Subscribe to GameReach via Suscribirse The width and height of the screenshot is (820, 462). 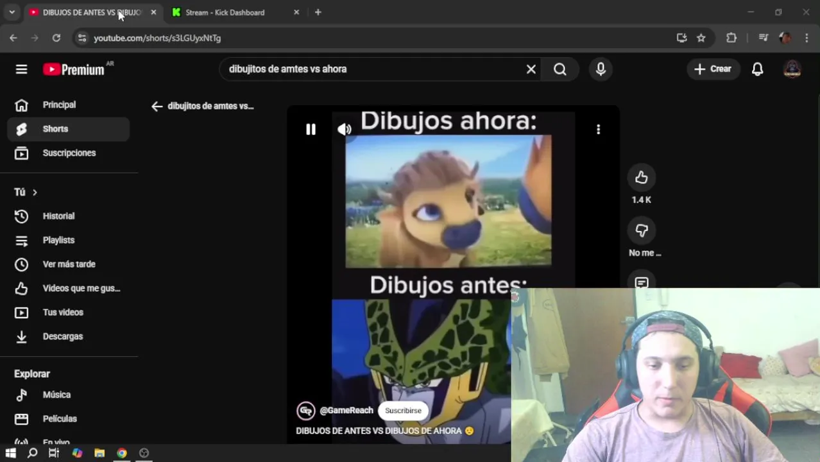(403, 411)
